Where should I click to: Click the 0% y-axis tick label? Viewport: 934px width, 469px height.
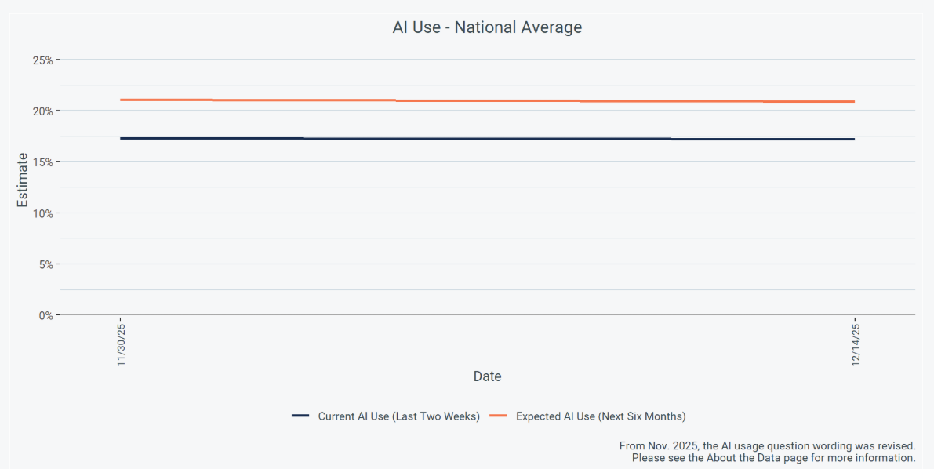(x=45, y=315)
